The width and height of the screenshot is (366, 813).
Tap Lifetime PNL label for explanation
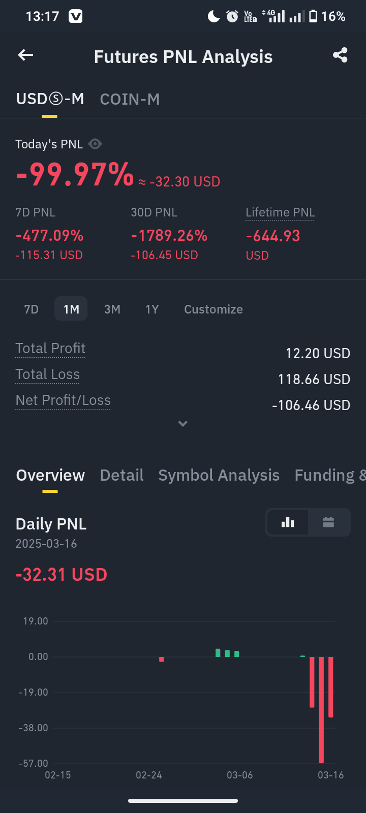pyautogui.click(x=280, y=212)
